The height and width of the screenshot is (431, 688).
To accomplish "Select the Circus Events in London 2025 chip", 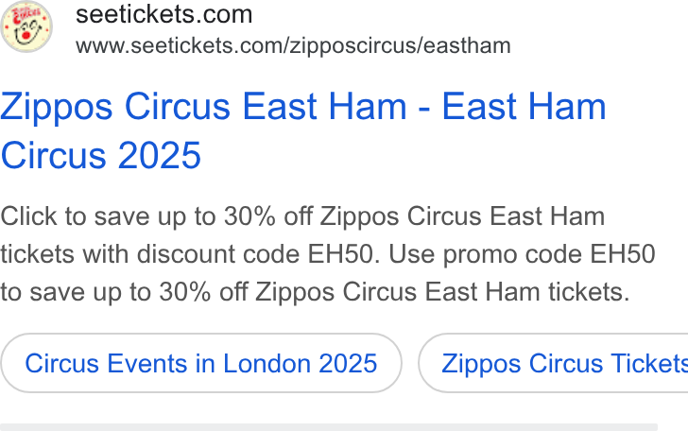I will [x=201, y=363].
